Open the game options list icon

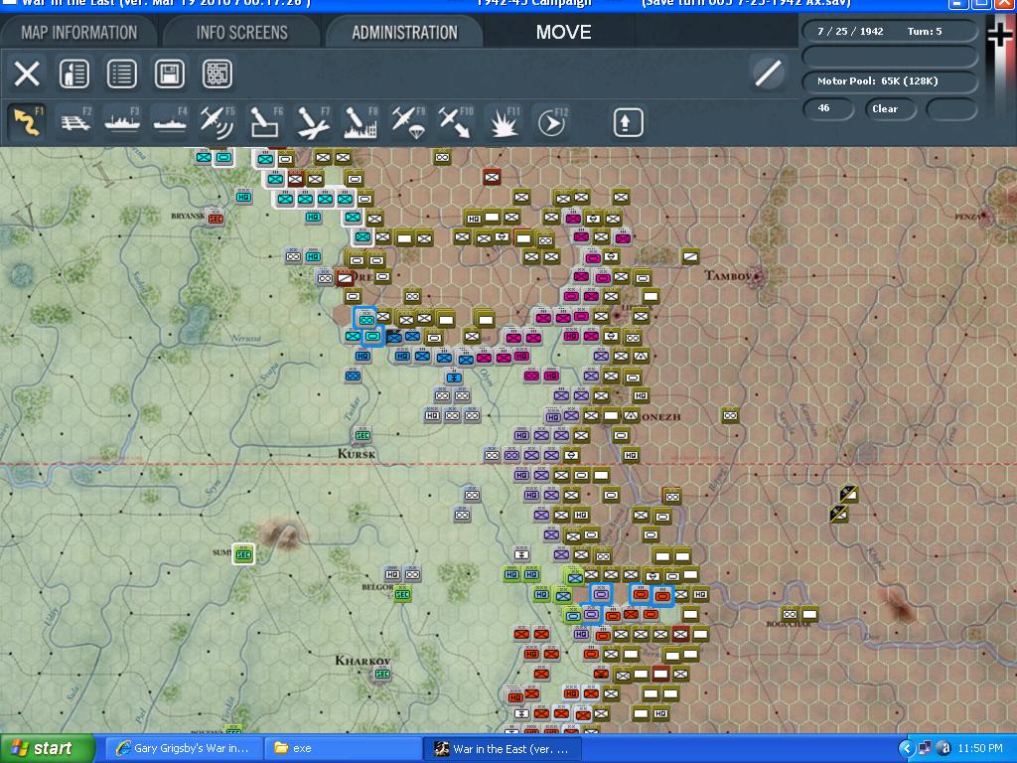tap(122, 74)
